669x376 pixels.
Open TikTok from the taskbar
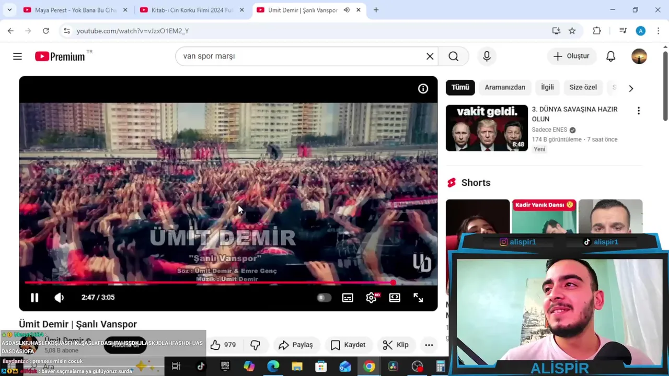click(x=201, y=367)
